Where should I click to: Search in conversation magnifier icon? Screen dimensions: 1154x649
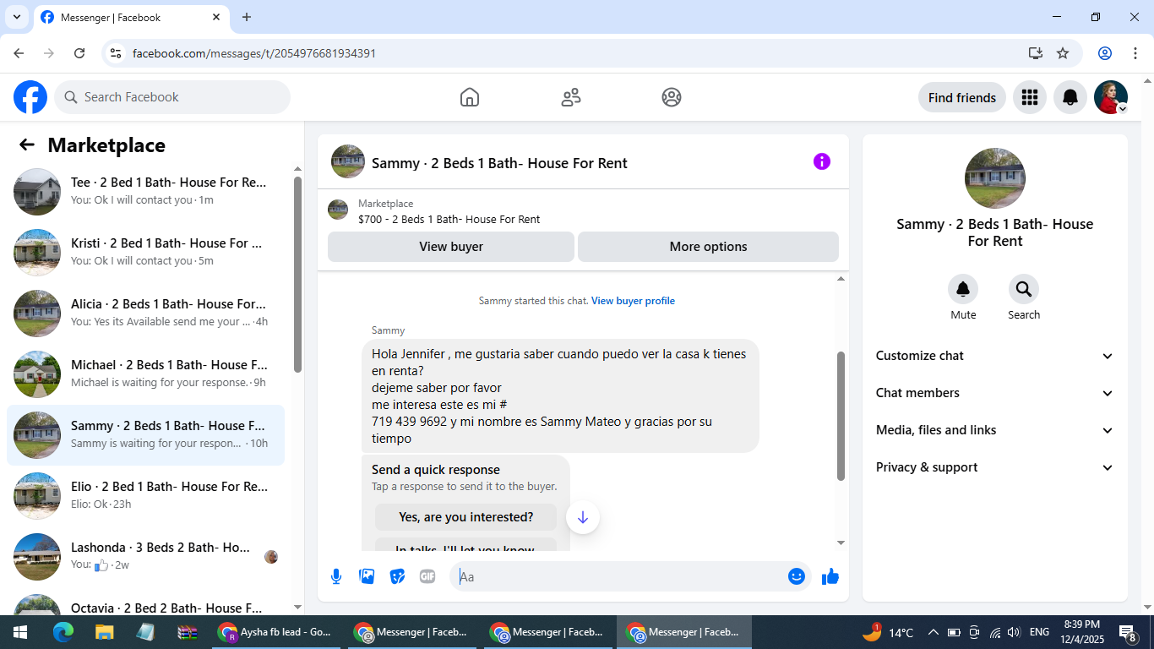pyautogui.click(x=1024, y=290)
